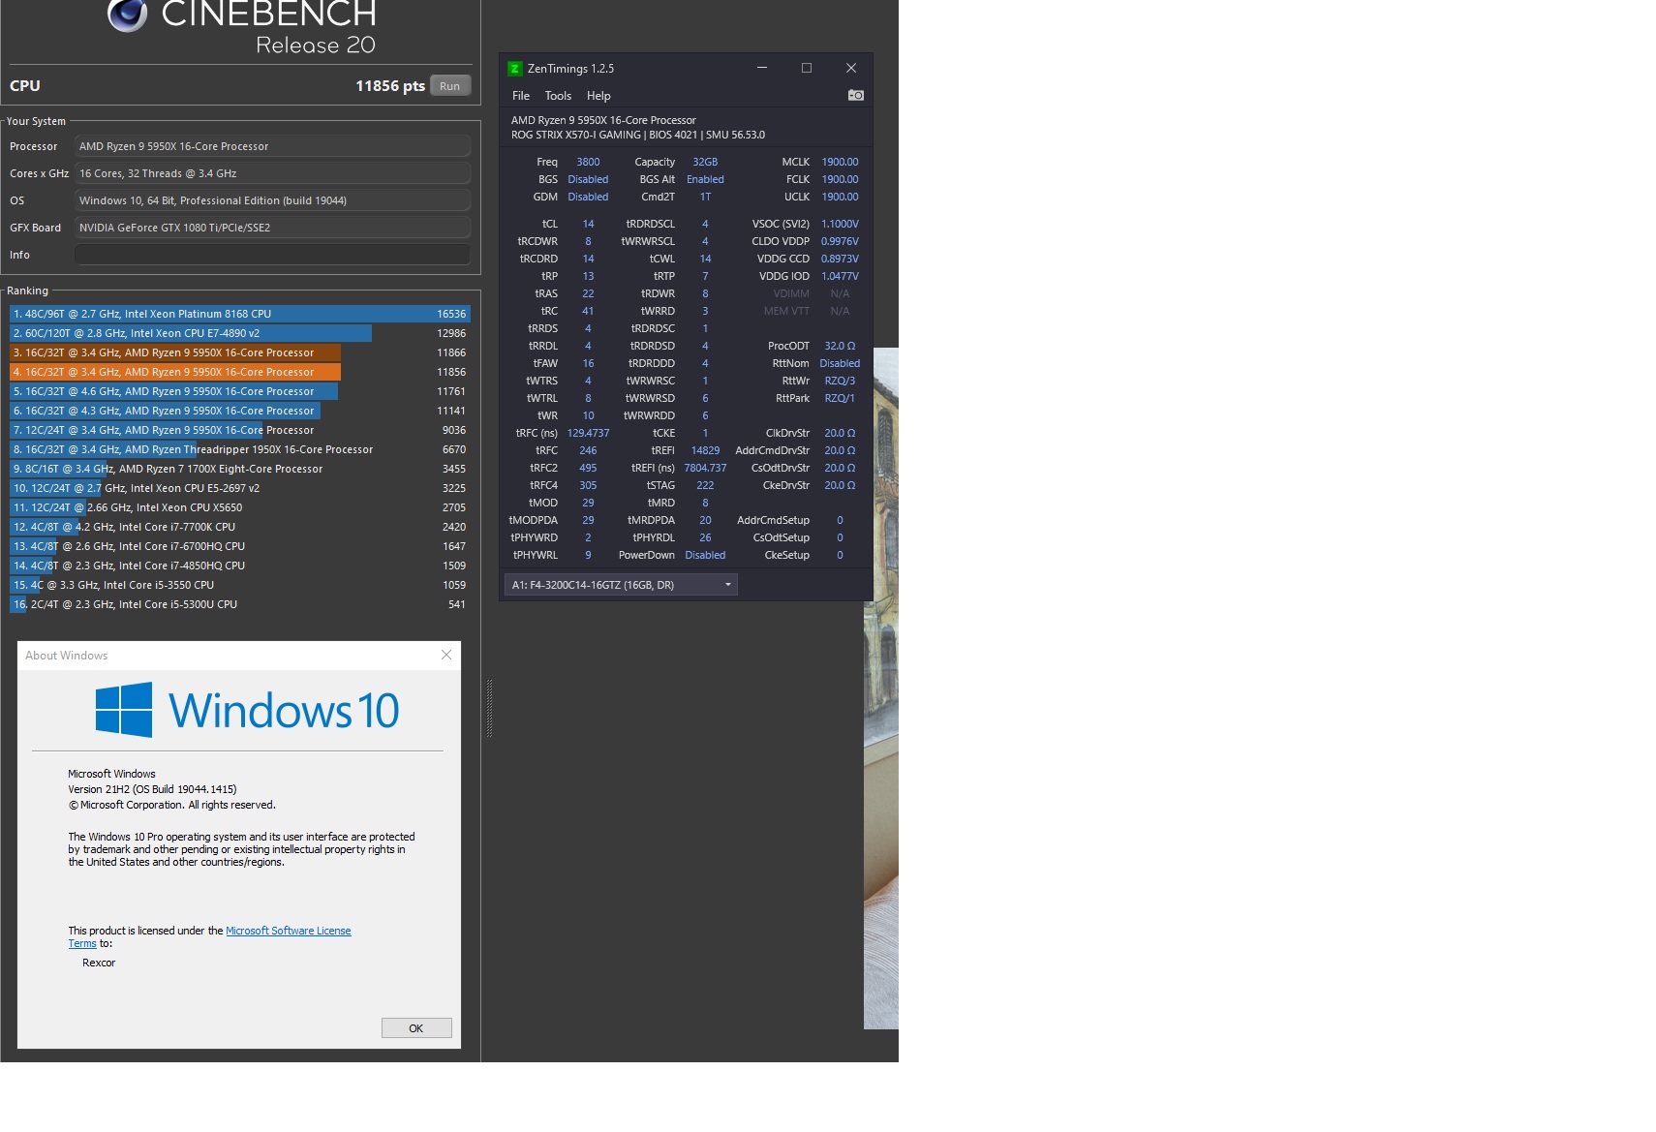
Task: Click the tRAS value 22
Action: (x=588, y=293)
